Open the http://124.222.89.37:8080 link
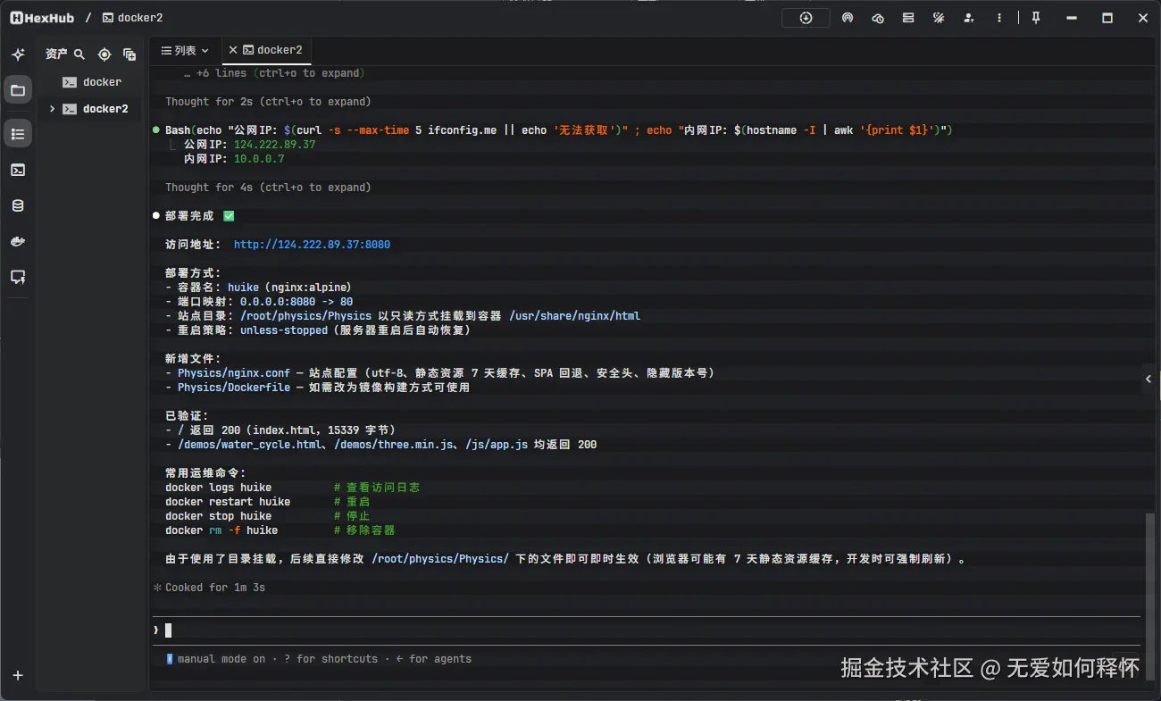The height and width of the screenshot is (701, 1161). click(312, 245)
